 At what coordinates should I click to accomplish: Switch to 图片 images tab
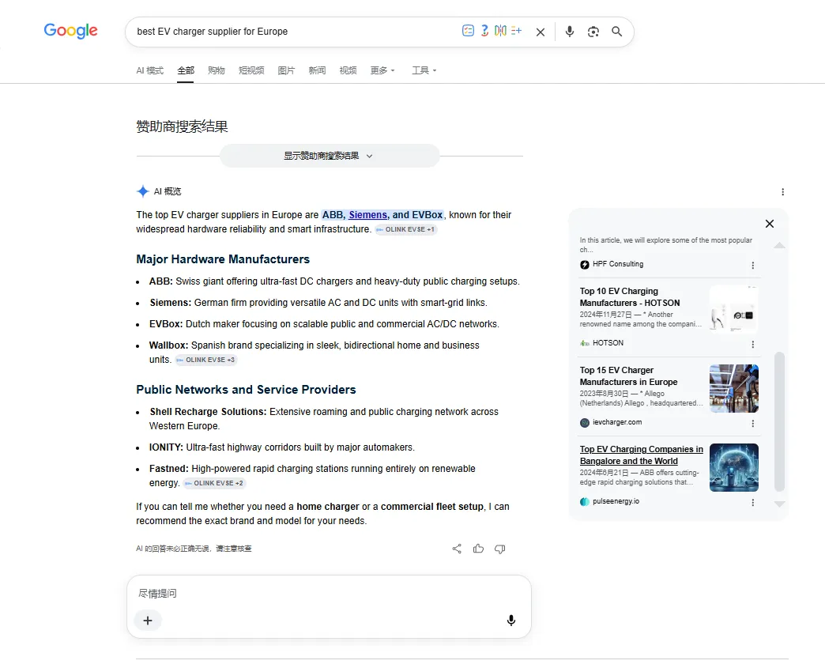[x=286, y=70]
